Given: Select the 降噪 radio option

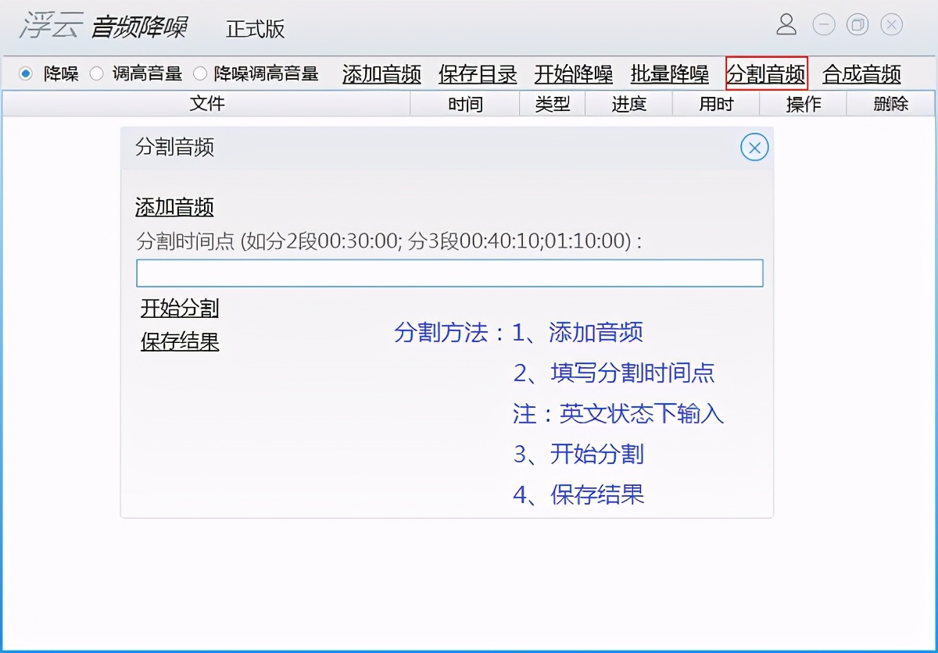Looking at the screenshot, I should pyautogui.click(x=27, y=74).
